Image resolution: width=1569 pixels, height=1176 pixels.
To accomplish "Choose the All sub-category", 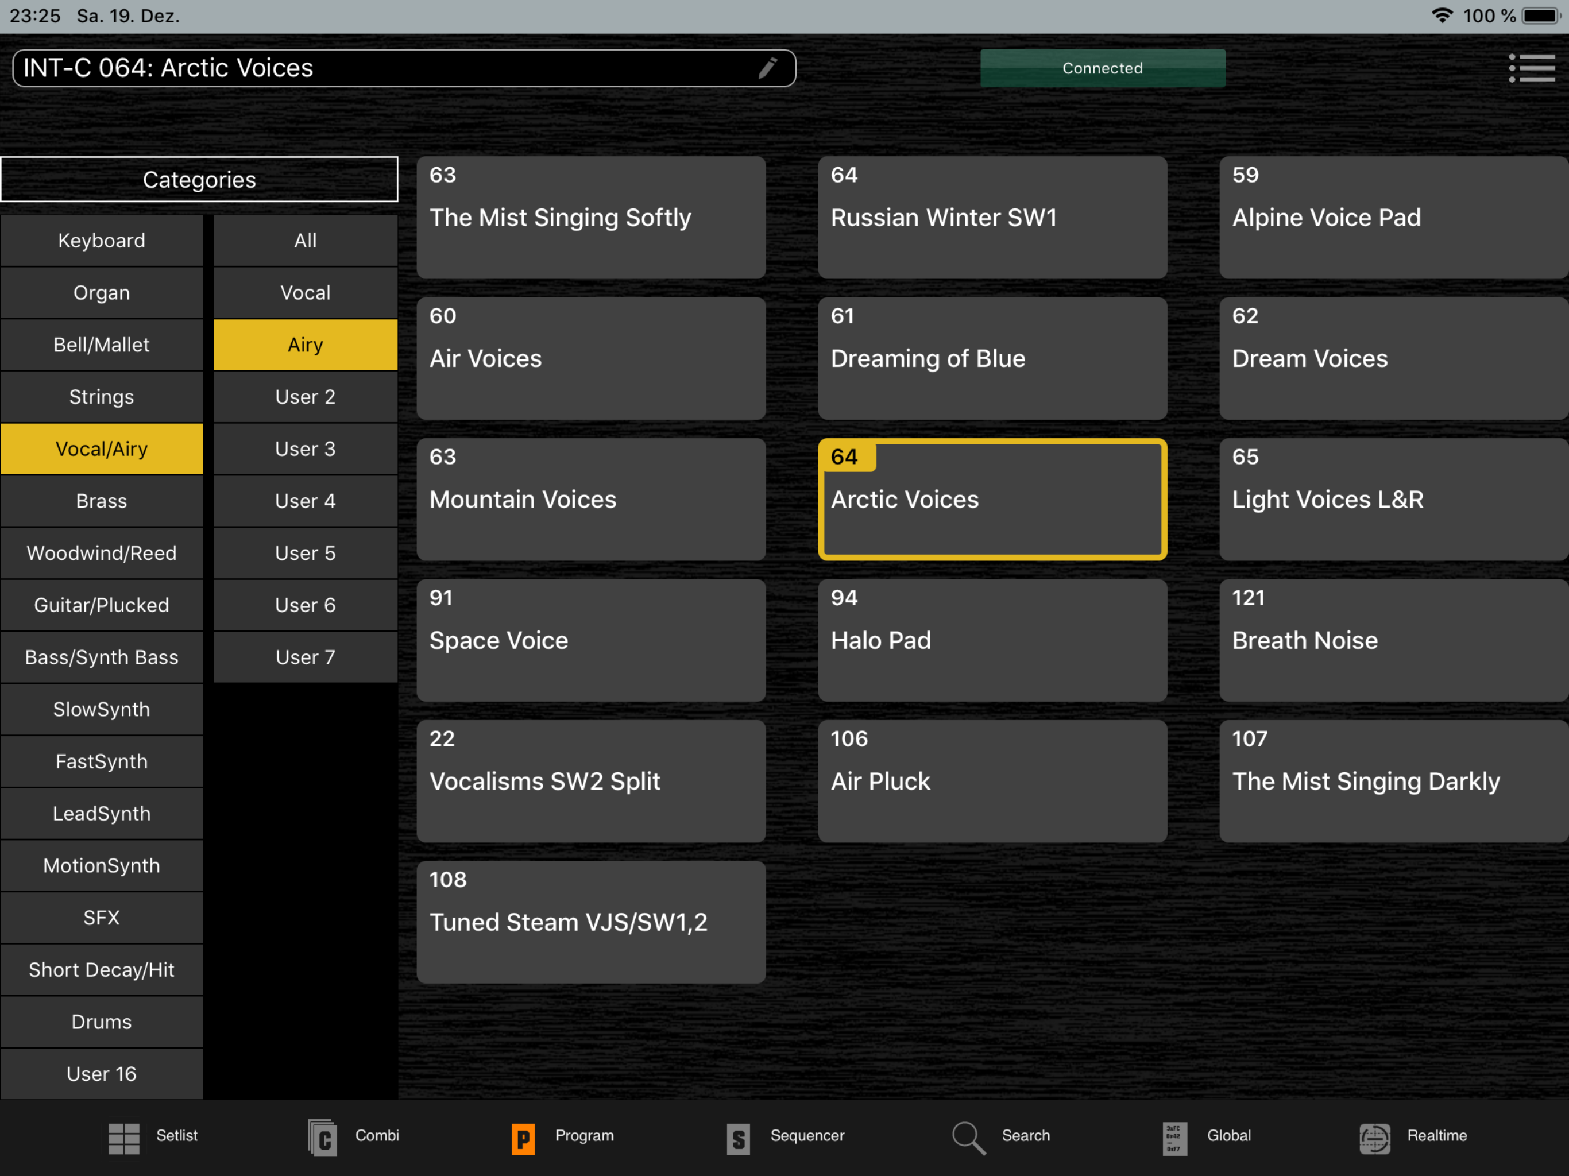I will (x=306, y=241).
